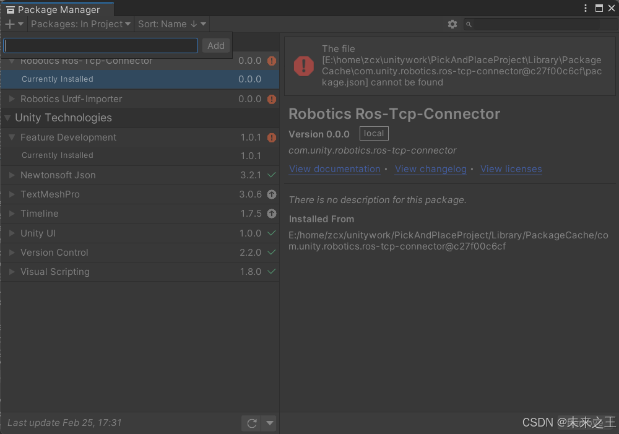Click the plus icon to add a package
This screenshot has height=434, width=619.
coord(8,24)
